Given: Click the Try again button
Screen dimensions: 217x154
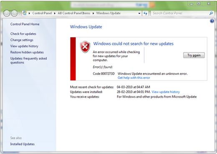Looking at the screenshot, I should point(194,55).
